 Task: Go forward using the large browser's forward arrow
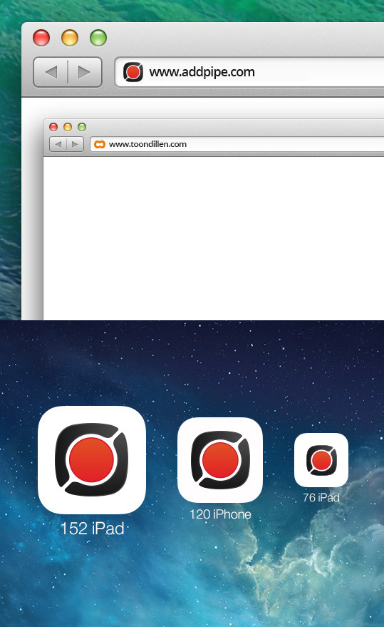pos(84,72)
